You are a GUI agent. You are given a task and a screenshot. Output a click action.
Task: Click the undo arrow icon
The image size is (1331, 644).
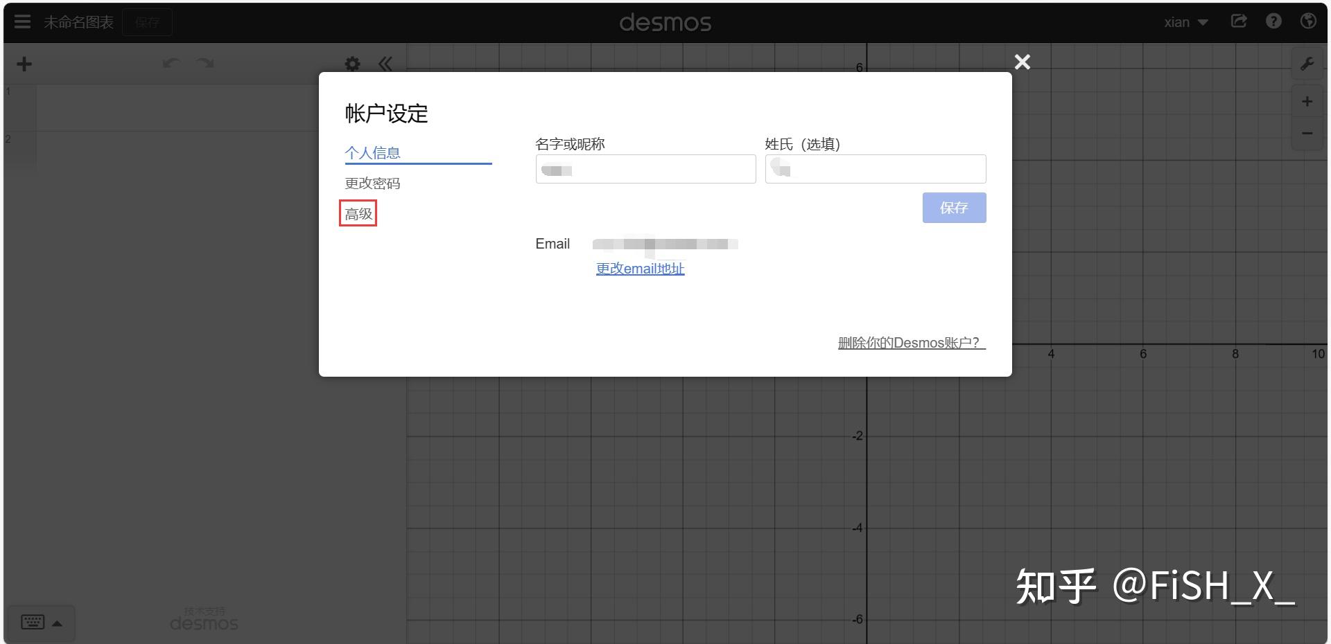[171, 64]
